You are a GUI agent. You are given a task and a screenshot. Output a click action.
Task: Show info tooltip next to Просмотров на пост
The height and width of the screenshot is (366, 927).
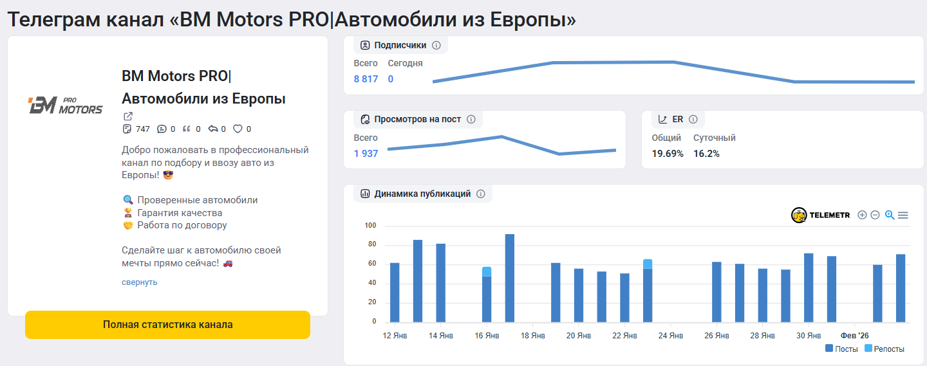(x=471, y=119)
